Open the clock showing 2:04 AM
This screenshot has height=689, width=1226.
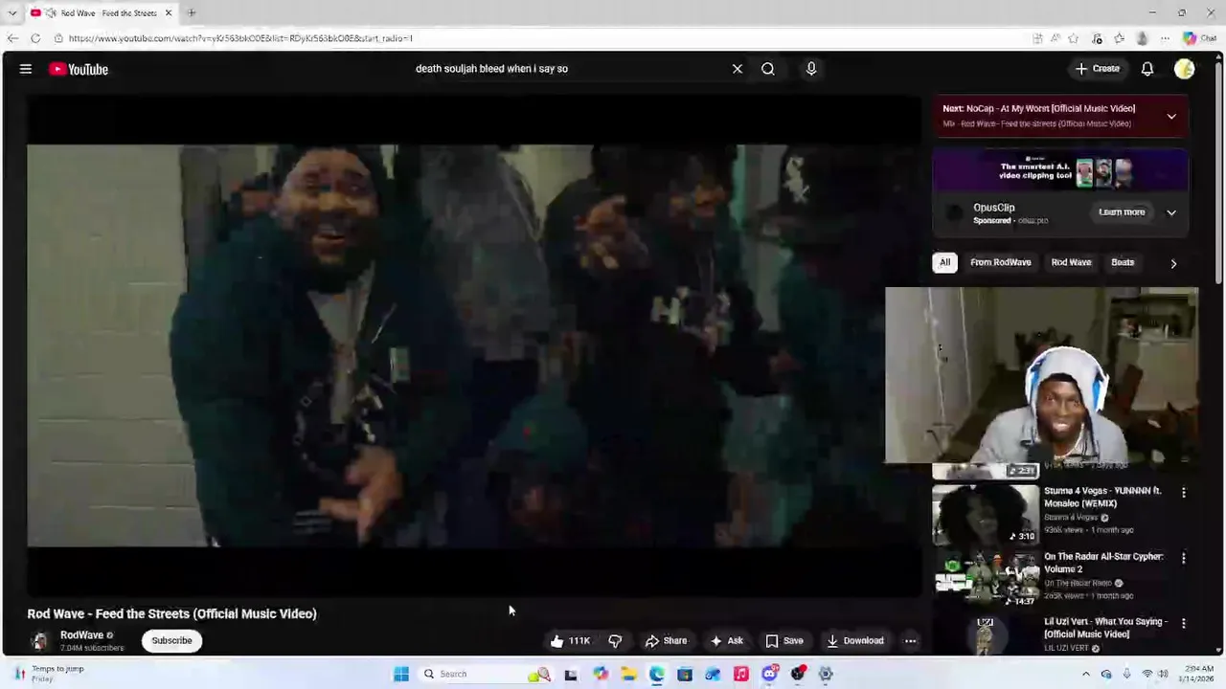[x=1197, y=674]
